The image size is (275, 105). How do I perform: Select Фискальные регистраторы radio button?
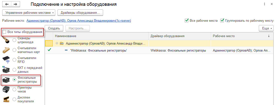click(14, 80)
